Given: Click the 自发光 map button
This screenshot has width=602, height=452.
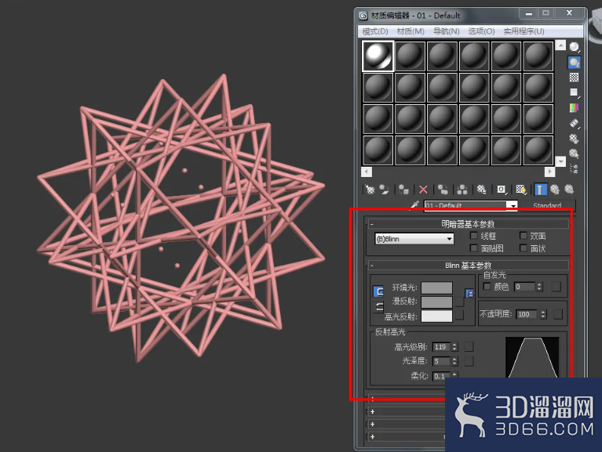Looking at the screenshot, I should point(556,287).
